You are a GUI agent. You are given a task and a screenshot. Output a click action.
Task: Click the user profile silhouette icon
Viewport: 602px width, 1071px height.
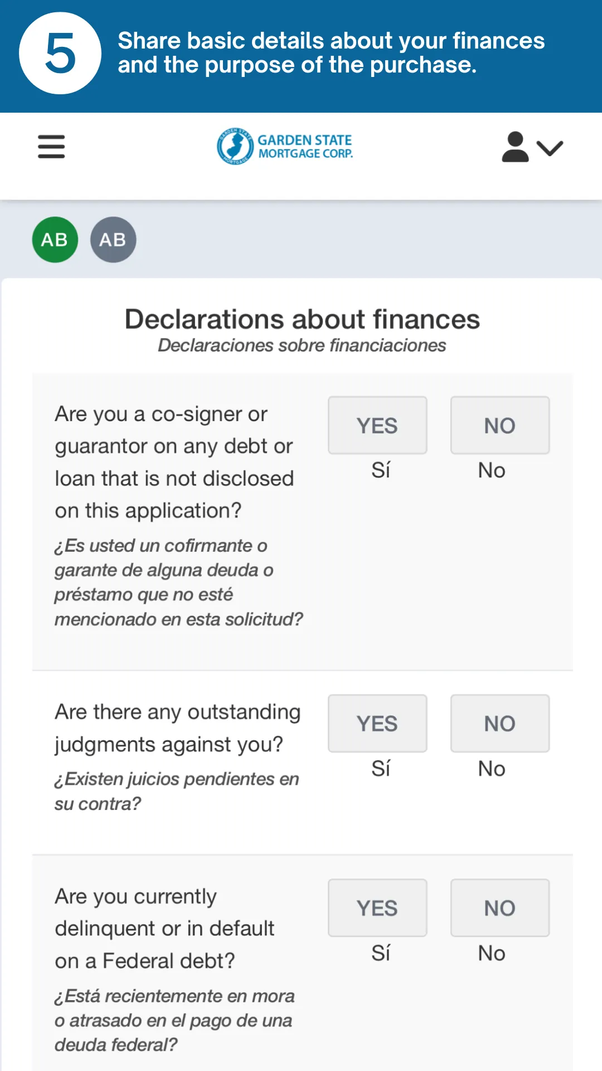515,147
